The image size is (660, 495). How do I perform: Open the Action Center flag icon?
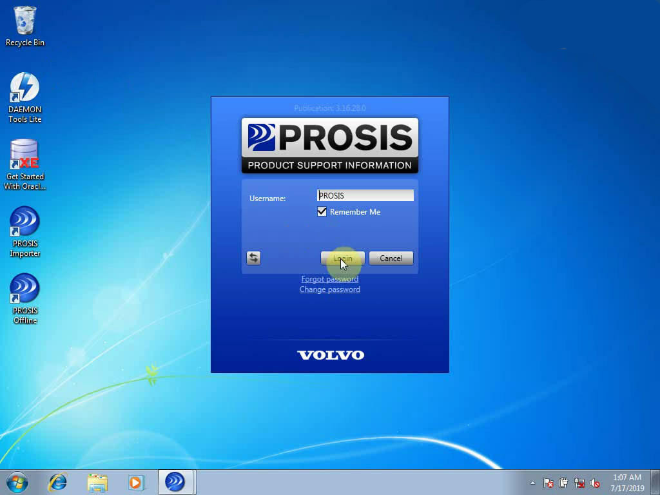pyautogui.click(x=548, y=483)
